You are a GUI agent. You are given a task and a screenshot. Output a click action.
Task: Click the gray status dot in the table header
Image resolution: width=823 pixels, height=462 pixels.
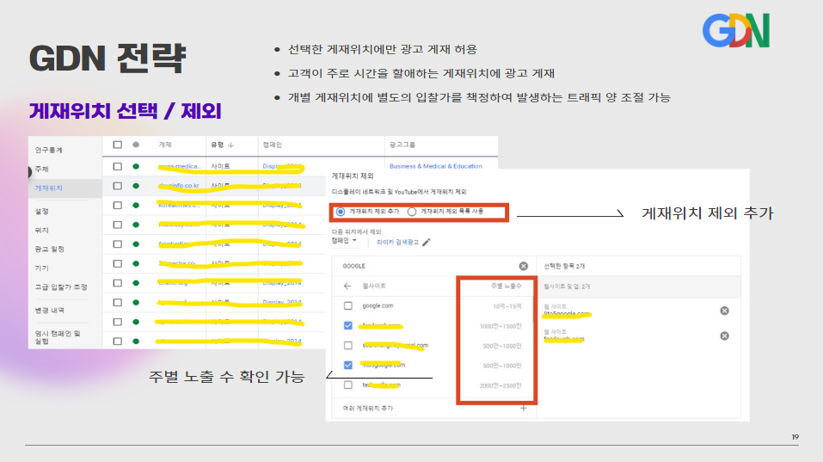coord(136,145)
